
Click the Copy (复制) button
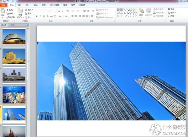[10, 13]
